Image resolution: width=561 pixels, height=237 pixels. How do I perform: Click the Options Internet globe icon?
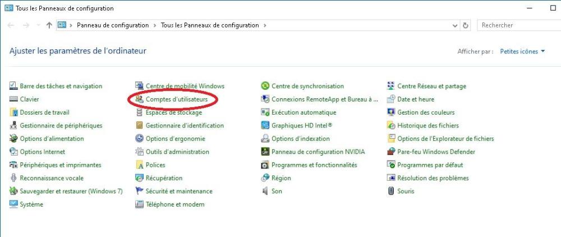[x=13, y=152]
